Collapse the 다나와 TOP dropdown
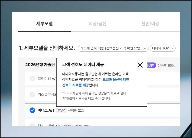The height and width of the screenshot is (138, 192). [x=162, y=48]
